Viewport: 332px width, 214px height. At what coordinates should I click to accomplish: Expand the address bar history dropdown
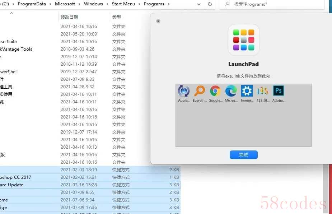[x=199, y=4]
